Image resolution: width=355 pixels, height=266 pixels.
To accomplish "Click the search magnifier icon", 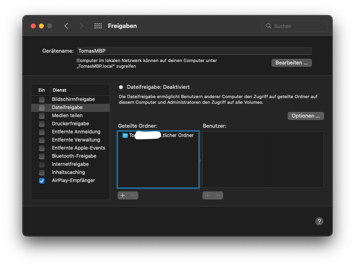I will coord(269,26).
